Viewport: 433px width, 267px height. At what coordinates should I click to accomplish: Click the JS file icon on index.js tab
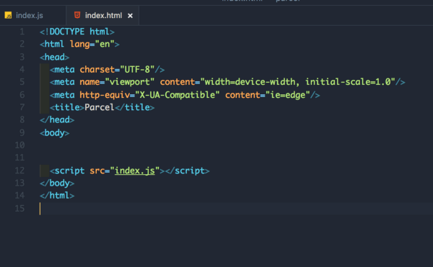tap(8, 15)
